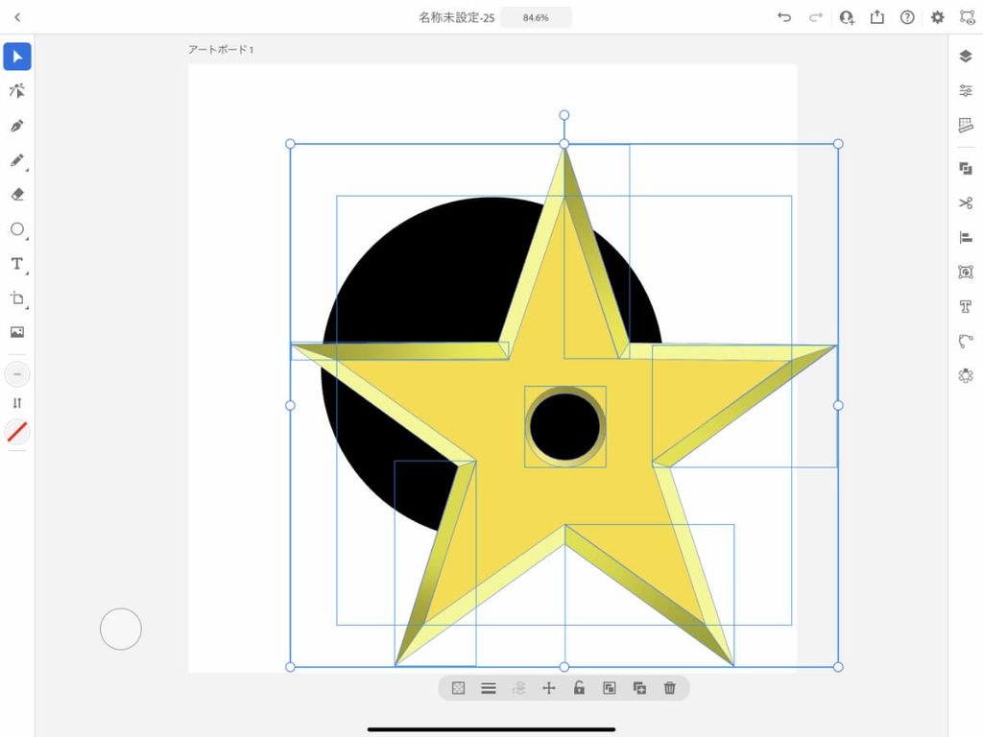The height and width of the screenshot is (737, 983).
Task: Open the share and export menu
Action: 877,17
